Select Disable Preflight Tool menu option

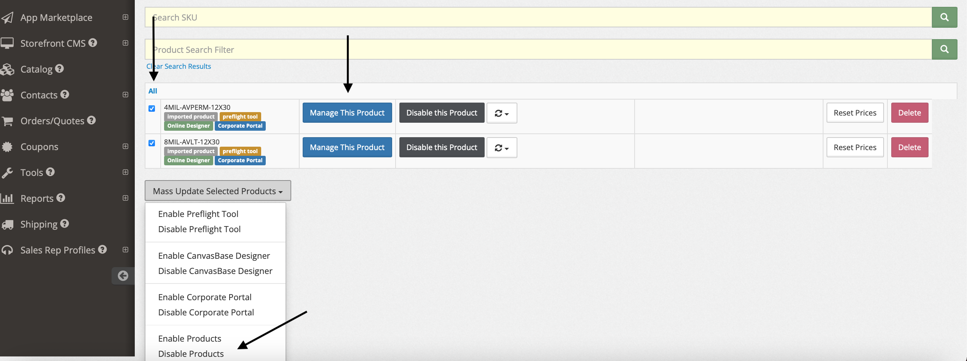coord(199,229)
